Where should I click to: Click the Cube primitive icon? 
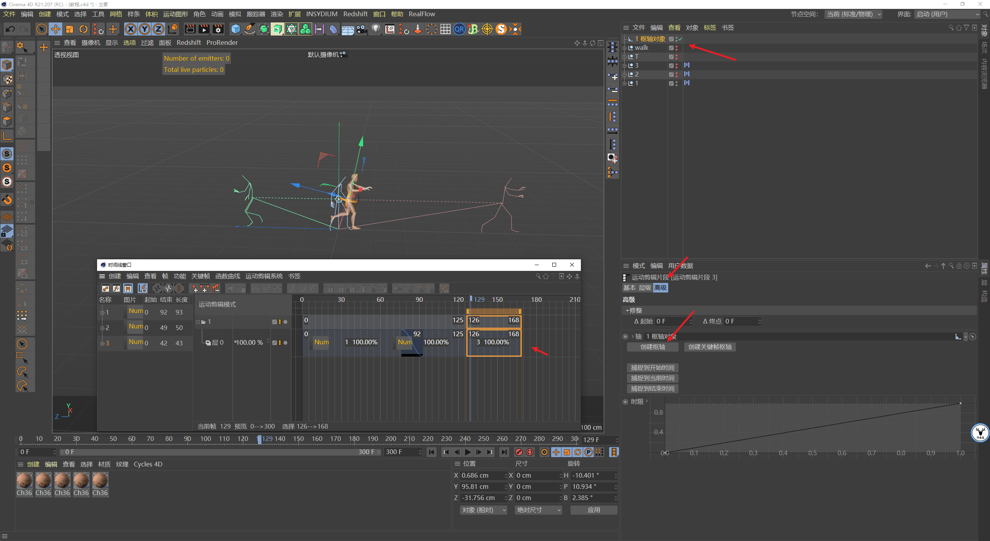[236, 29]
